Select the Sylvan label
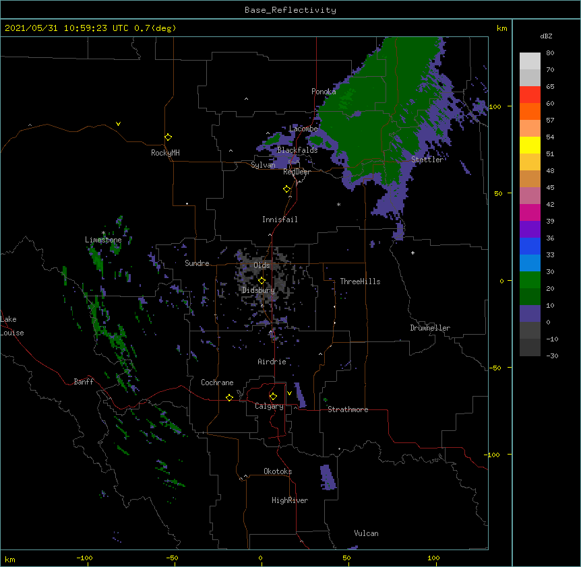581x567 pixels. click(263, 165)
